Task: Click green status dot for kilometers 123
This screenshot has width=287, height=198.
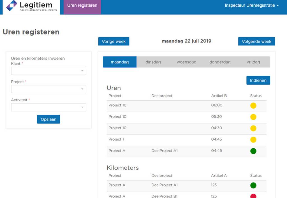Action: click(253, 185)
